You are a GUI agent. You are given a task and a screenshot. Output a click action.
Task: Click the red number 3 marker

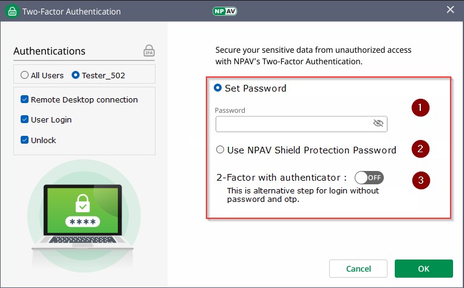(420, 180)
